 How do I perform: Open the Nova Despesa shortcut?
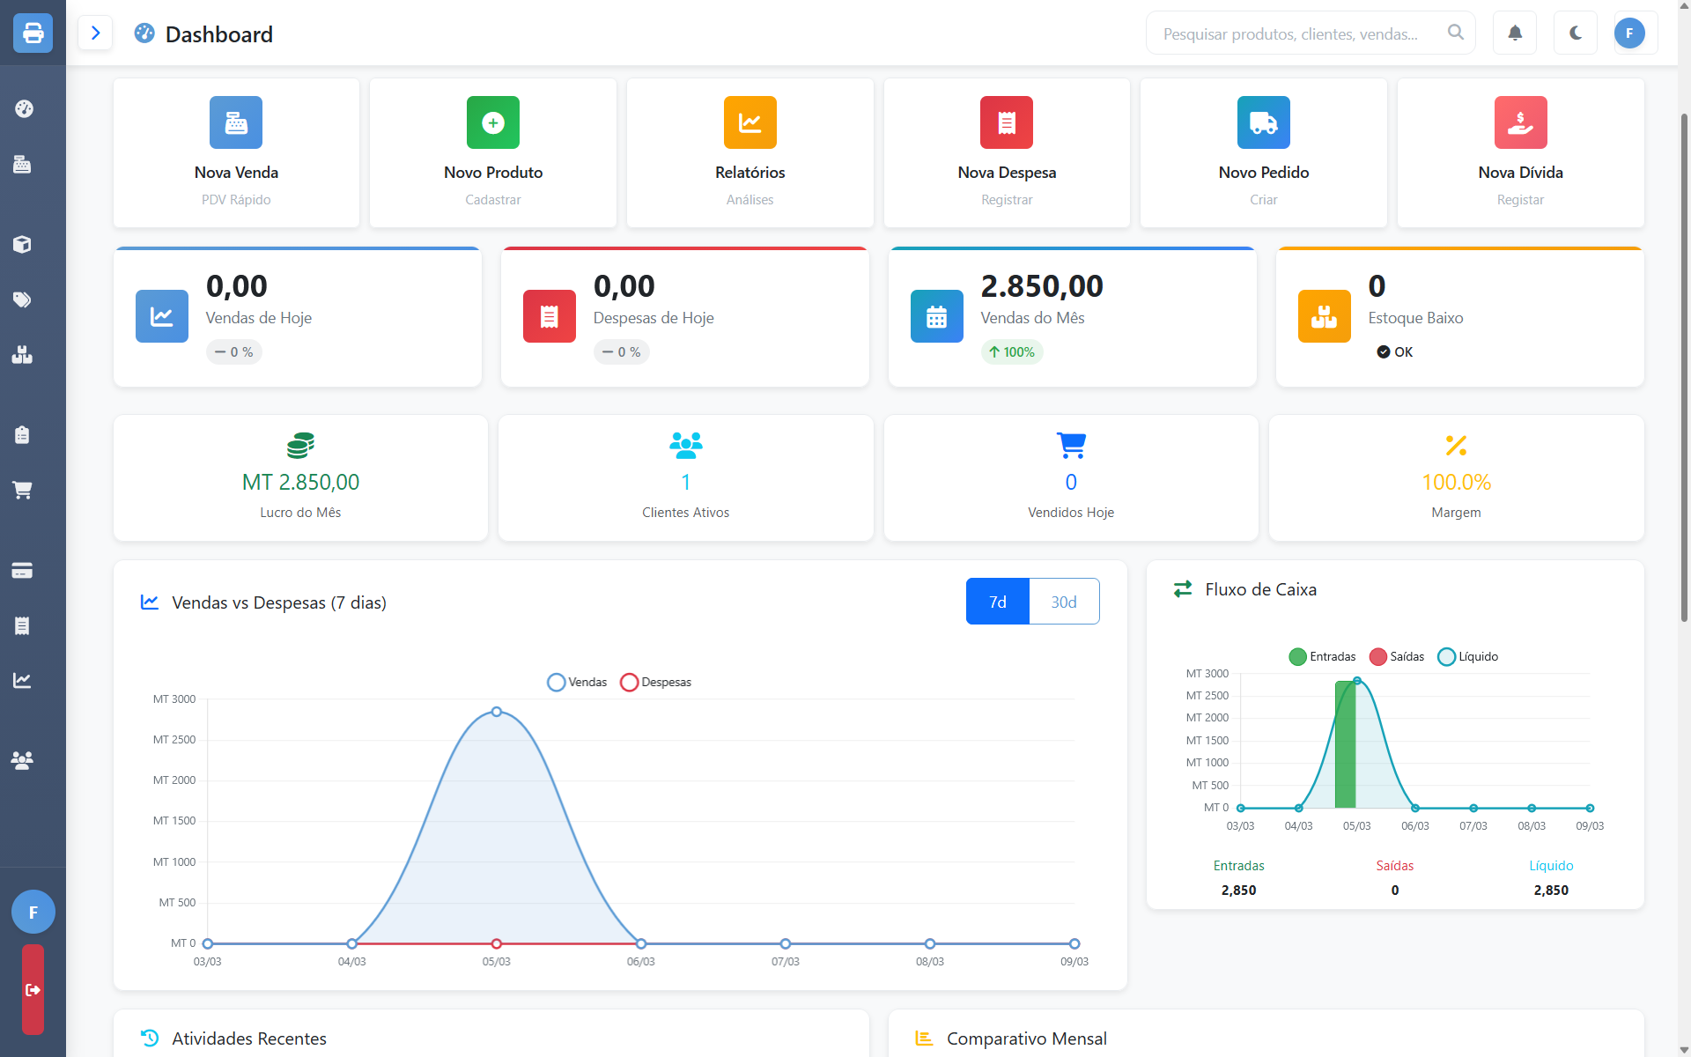pos(1007,152)
